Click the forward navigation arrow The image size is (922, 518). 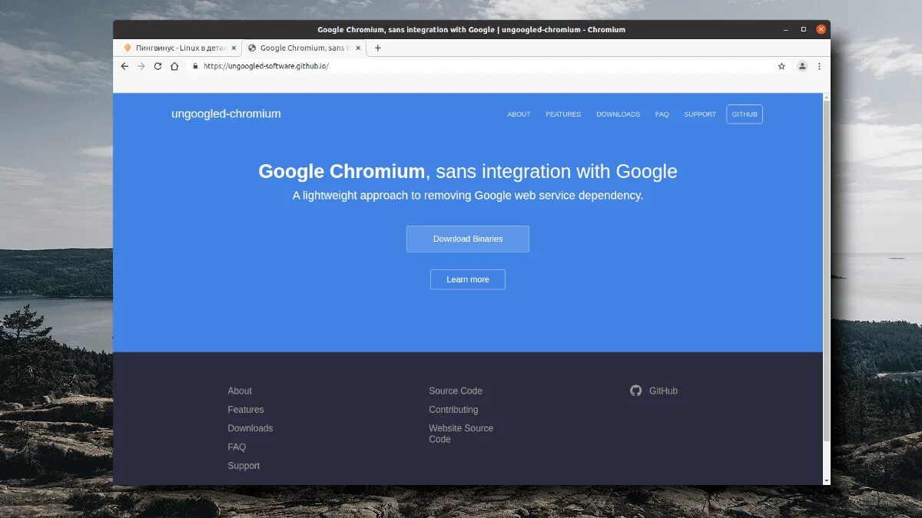[141, 66]
